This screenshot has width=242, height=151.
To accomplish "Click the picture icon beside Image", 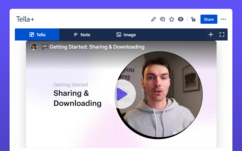I will pos(119,35).
